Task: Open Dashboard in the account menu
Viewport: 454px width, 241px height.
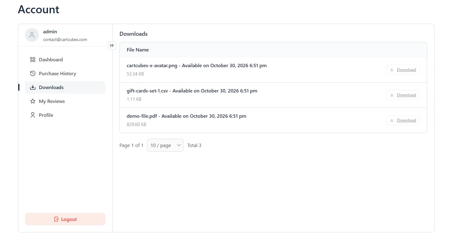Action: (x=65, y=60)
